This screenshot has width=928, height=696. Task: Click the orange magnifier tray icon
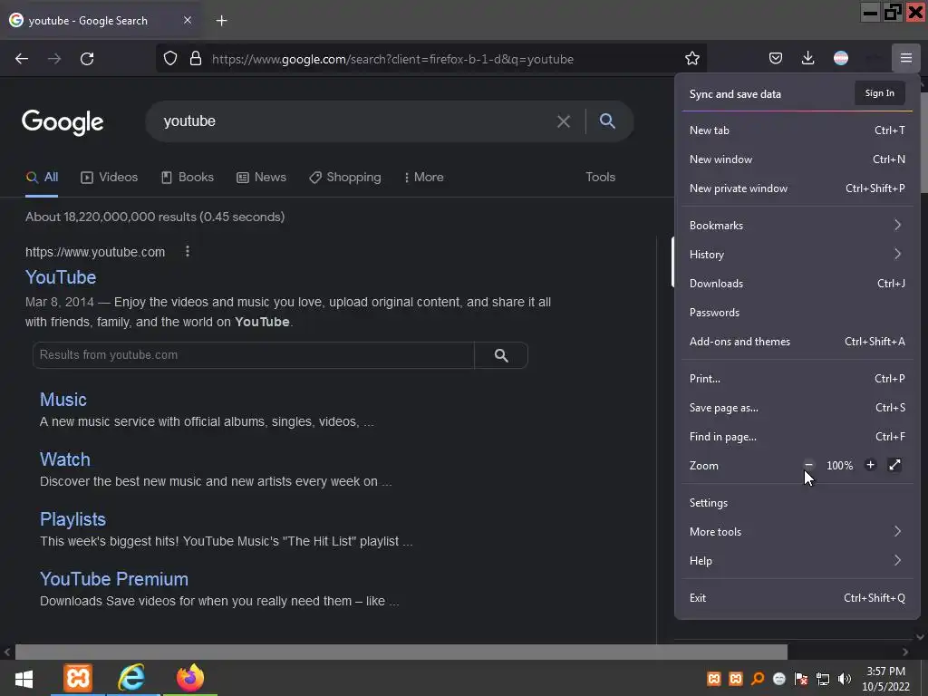[757, 679]
